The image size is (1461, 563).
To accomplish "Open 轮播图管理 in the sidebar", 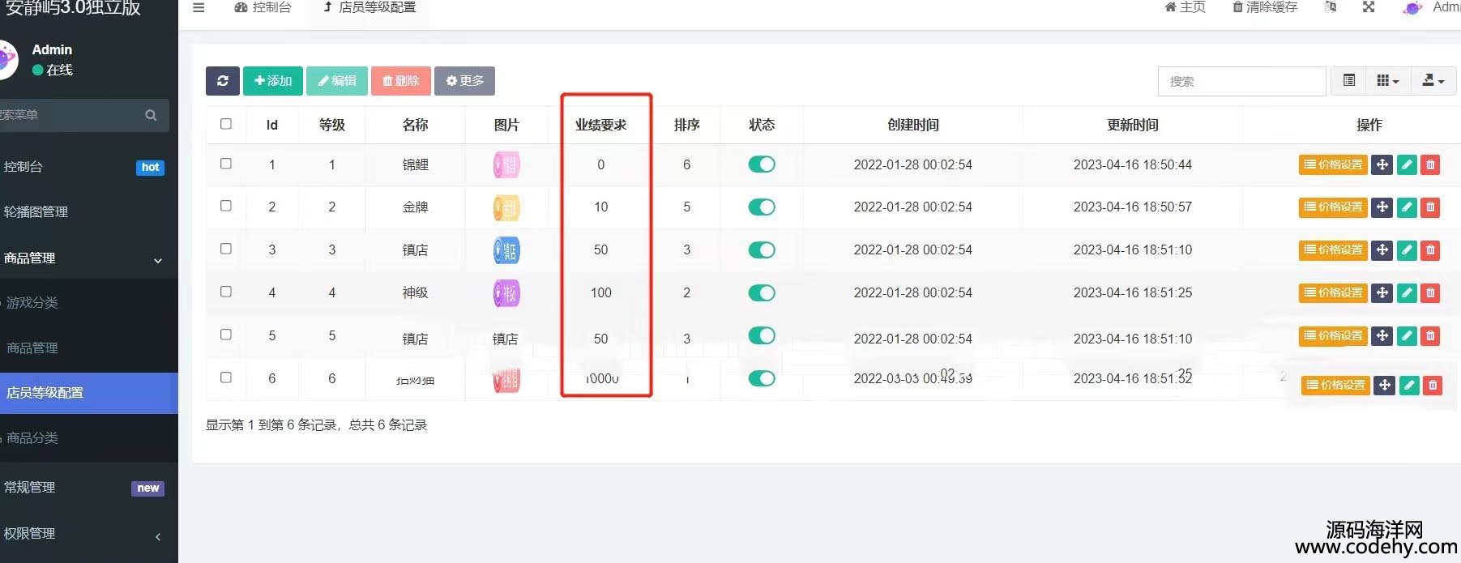I will pyautogui.click(x=89, y=212).
